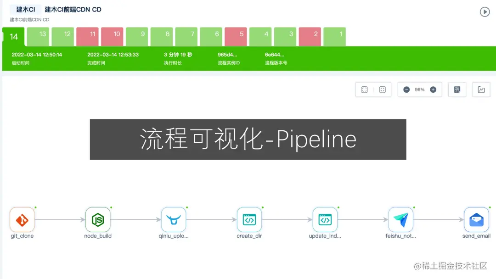The width and height of the screenshot is (496, 279).
Task: Click the send_email node label
Action: click(476, 236)
